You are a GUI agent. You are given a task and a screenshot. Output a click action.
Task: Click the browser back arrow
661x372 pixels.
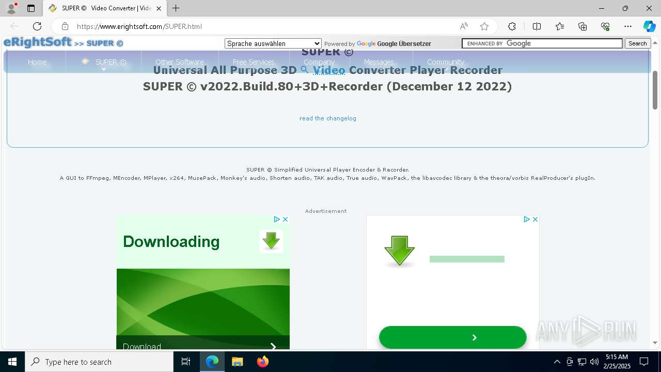[x=14, y=26]
